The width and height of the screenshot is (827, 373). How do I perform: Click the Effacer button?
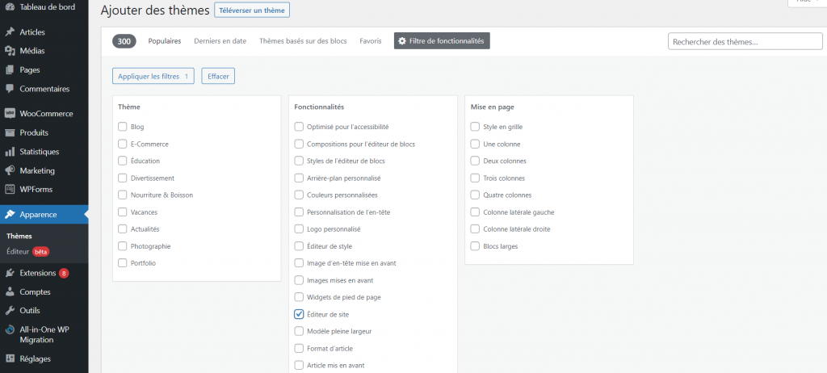pyautogui.click(x=218, y=77)
